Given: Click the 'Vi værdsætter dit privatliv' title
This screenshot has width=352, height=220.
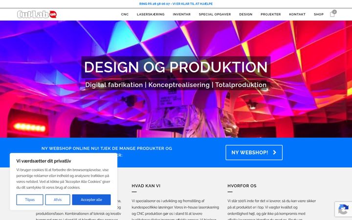Looking at the screenshot, I should (44, 161).
